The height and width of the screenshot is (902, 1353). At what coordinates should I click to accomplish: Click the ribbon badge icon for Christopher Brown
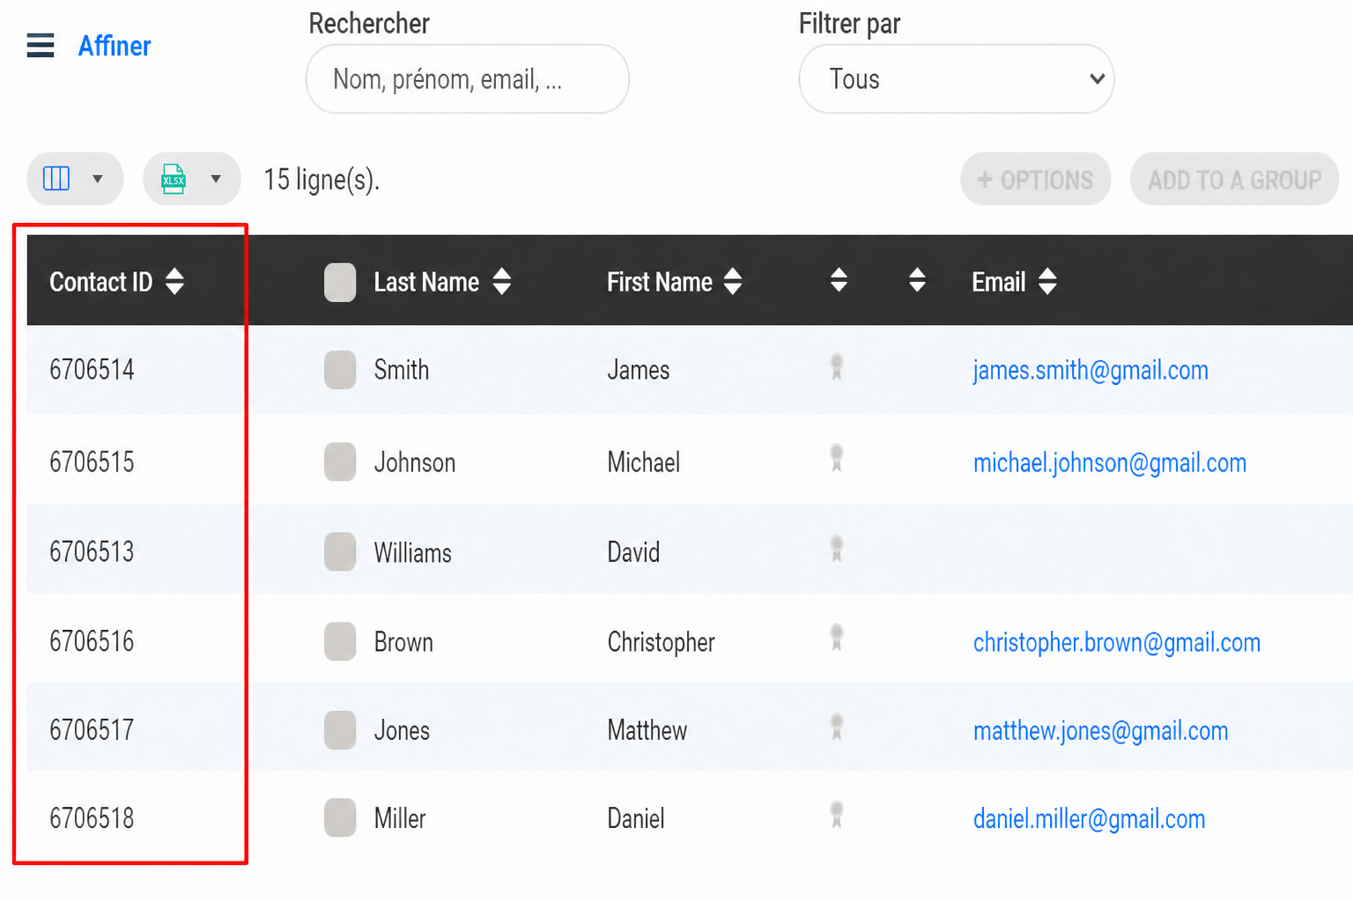click(x=837, y=638)
